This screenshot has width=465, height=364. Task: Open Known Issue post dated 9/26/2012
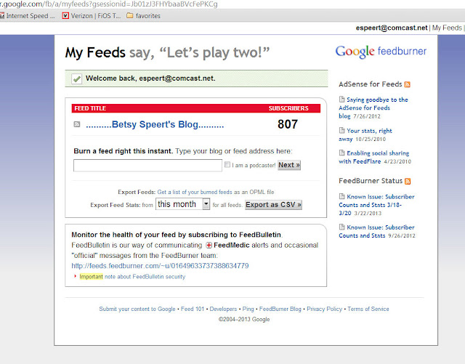coord(376,231)
